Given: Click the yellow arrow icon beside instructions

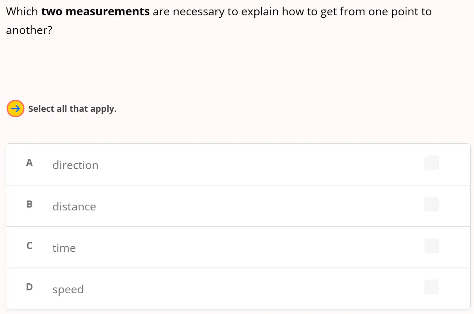Looking at the screenshot, I should pyautogui.click(x=15, y=109).
